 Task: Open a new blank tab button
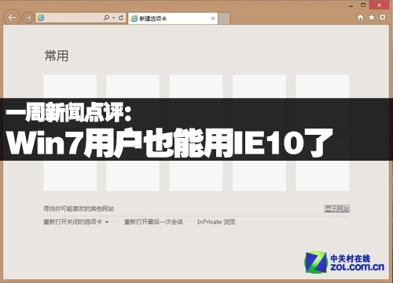(224, 19)
